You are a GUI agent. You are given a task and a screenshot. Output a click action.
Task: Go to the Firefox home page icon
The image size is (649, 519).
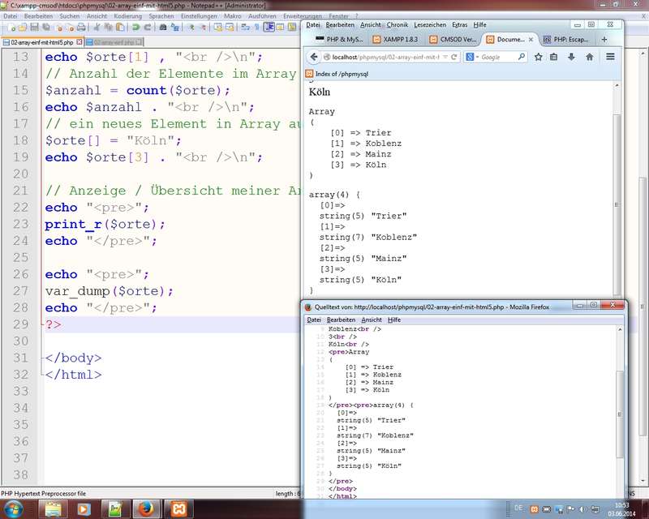pos(590,57)
